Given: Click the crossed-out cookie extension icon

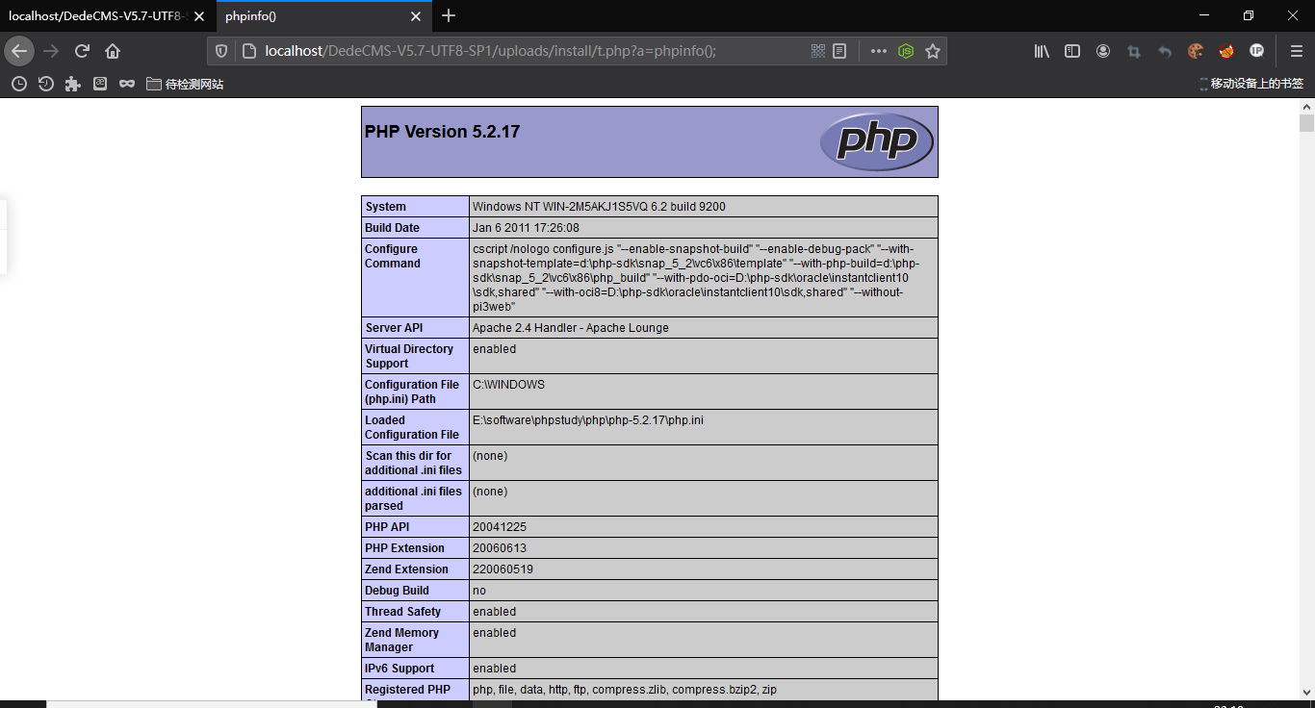Looking at the screenshot, I should coord(1226,51).
